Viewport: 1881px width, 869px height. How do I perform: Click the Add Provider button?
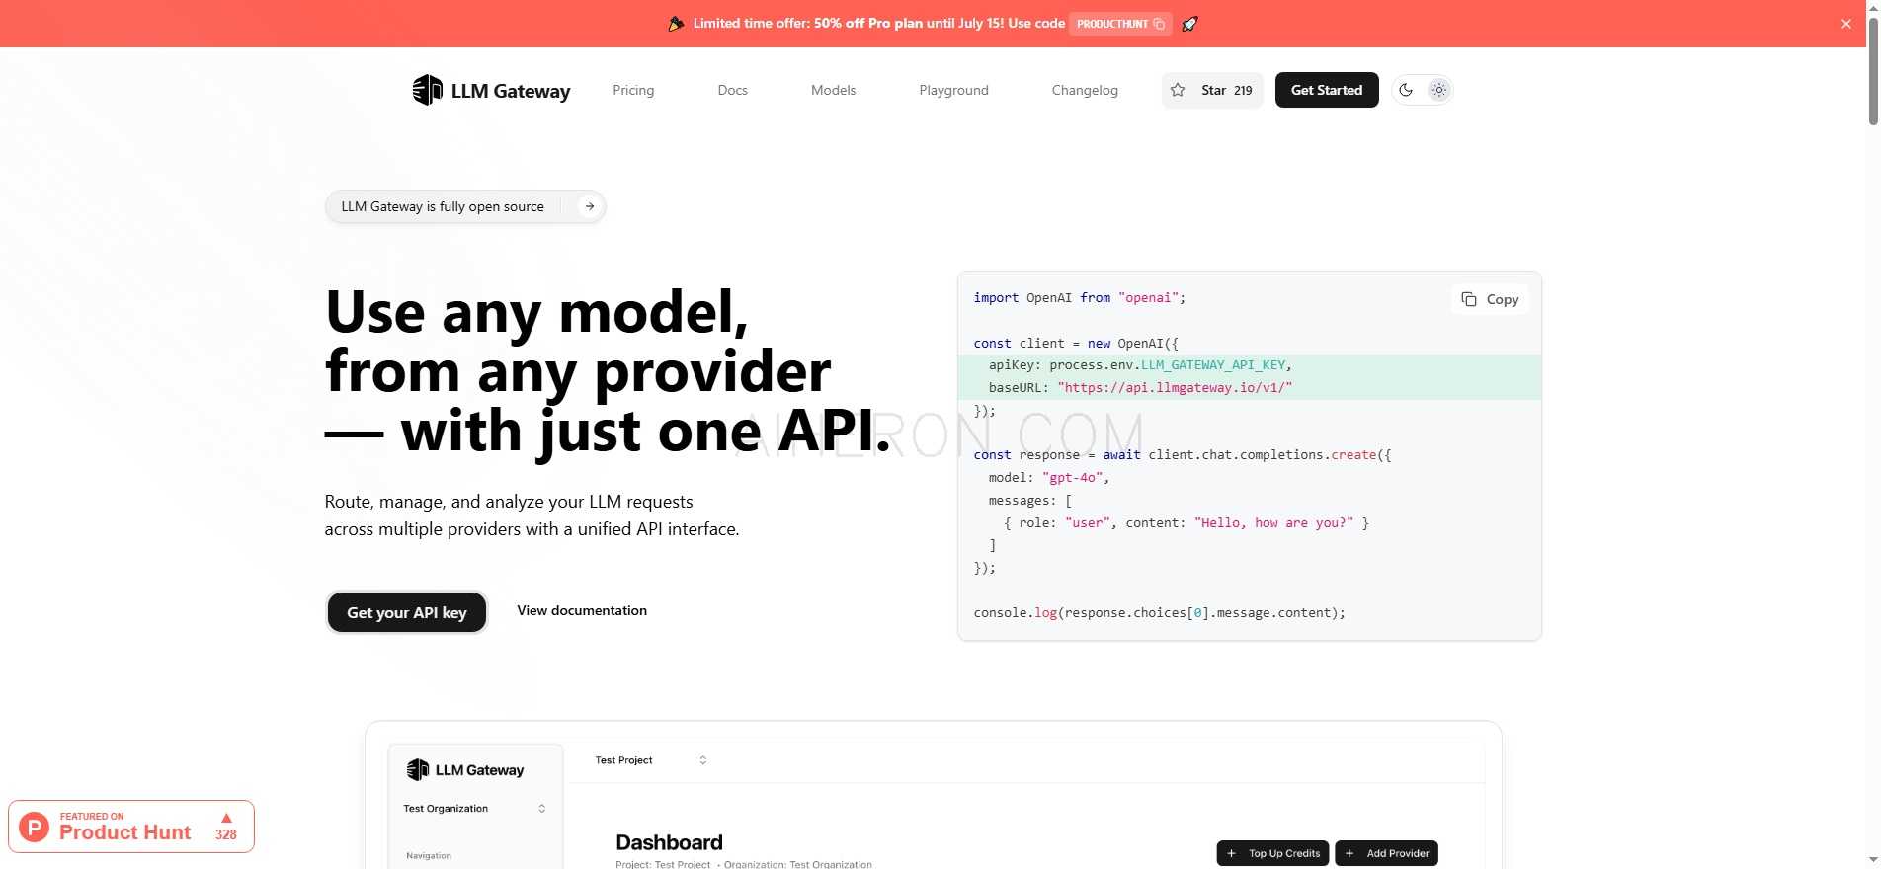pyautogui.click(x=1386, y=853)
